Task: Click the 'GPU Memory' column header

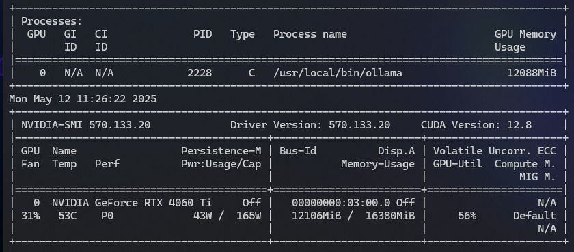Action: [x=525, y=34]
